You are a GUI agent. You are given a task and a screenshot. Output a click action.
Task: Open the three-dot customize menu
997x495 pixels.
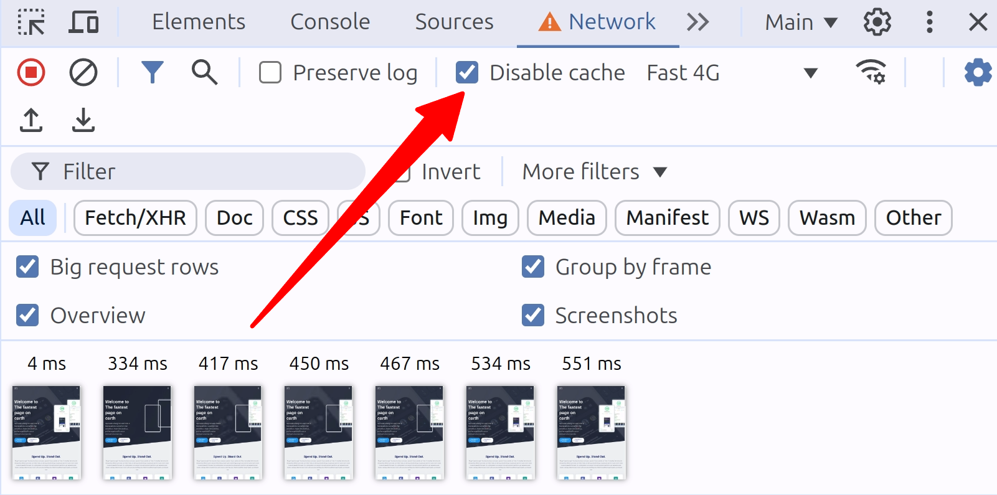point(929,22)
